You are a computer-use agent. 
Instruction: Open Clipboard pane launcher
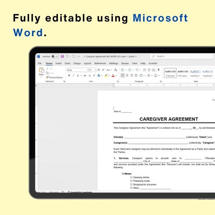tap(64, 81)
